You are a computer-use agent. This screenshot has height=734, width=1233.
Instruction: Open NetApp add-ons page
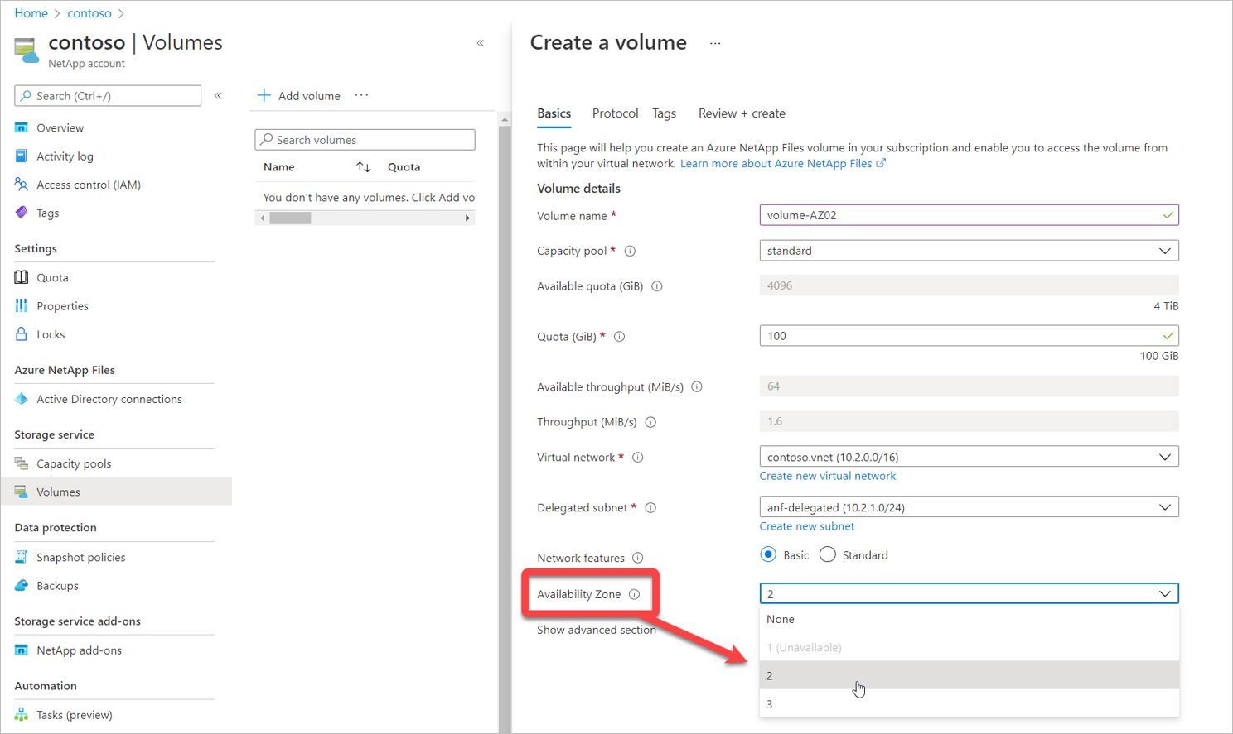pos(79,650)
